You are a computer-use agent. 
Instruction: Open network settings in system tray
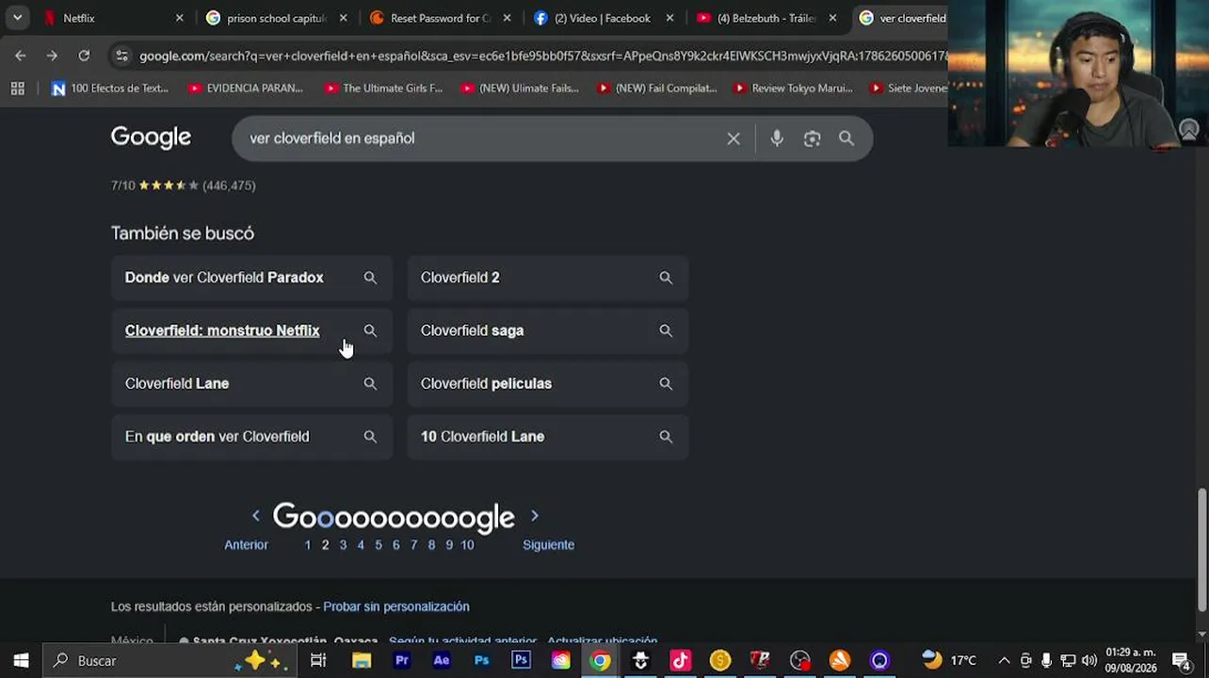[x=1068, y=660]
